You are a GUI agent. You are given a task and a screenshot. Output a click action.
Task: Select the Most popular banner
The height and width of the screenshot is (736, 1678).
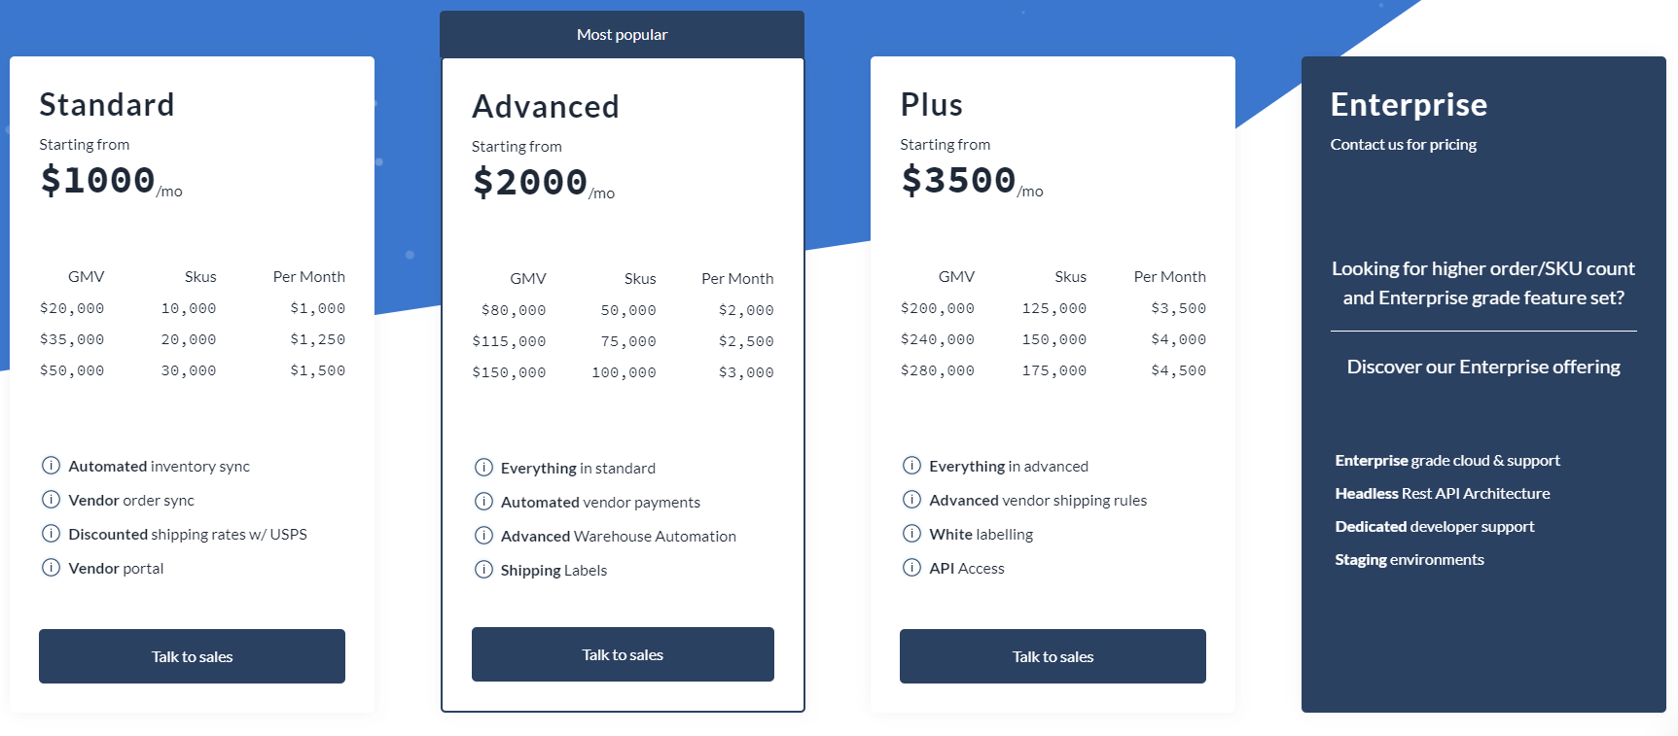click(x=622, y=34)
